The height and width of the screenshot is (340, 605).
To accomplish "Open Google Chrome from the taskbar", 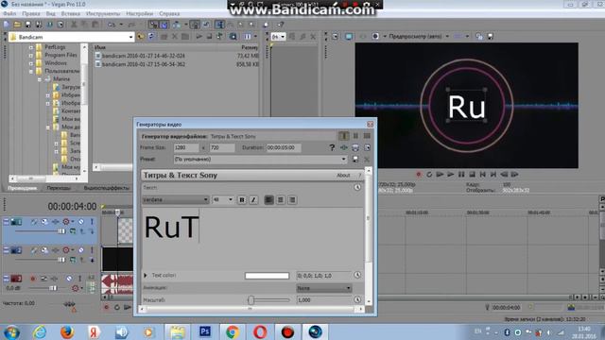I will 233,331.
